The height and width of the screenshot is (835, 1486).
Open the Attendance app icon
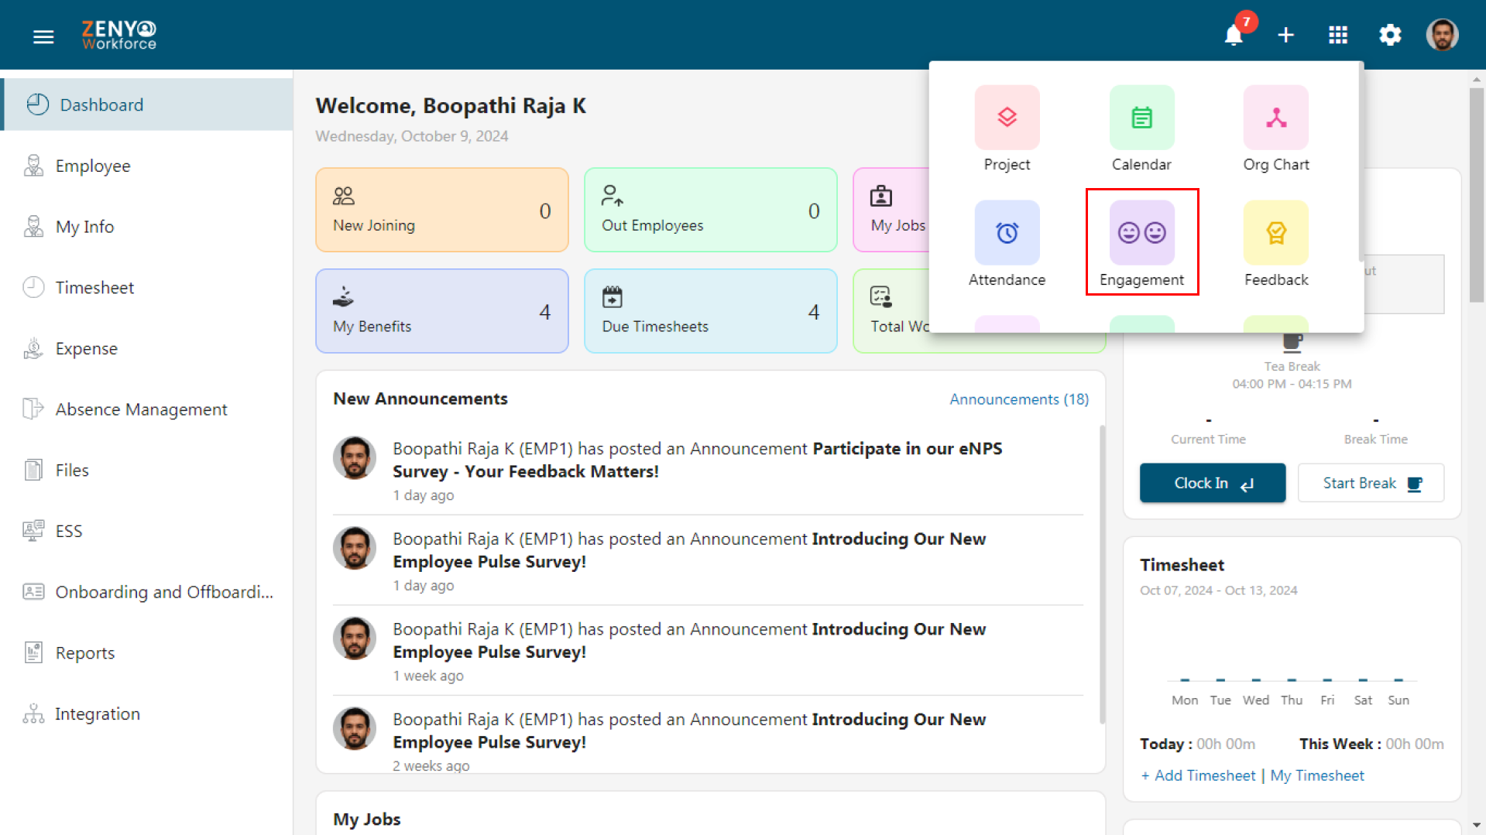(x=1007, y=233)
